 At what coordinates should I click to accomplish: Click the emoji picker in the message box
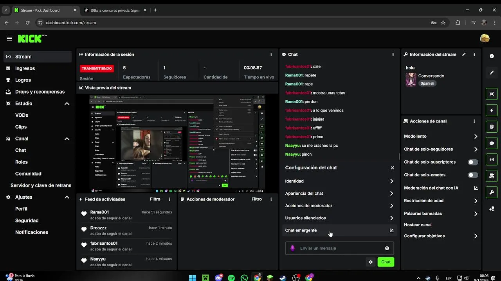[387, 248]
